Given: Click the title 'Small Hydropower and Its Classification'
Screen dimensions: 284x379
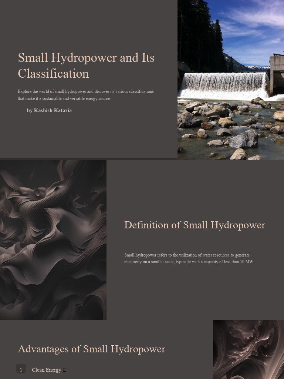Looking at the screenshot, I should tap(86, 66).
